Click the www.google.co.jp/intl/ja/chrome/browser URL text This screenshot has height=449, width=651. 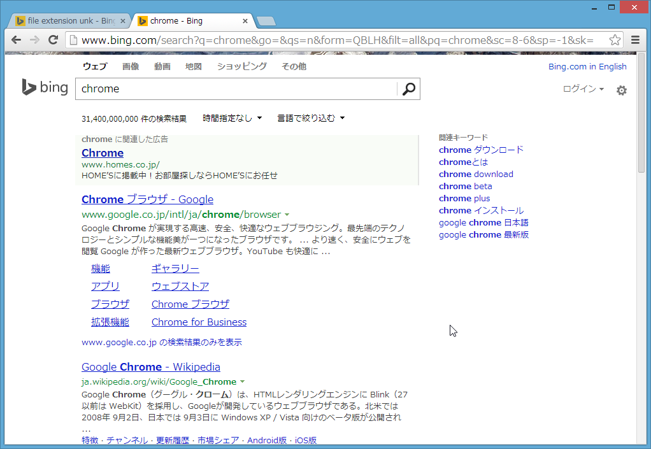coord(182,215)
